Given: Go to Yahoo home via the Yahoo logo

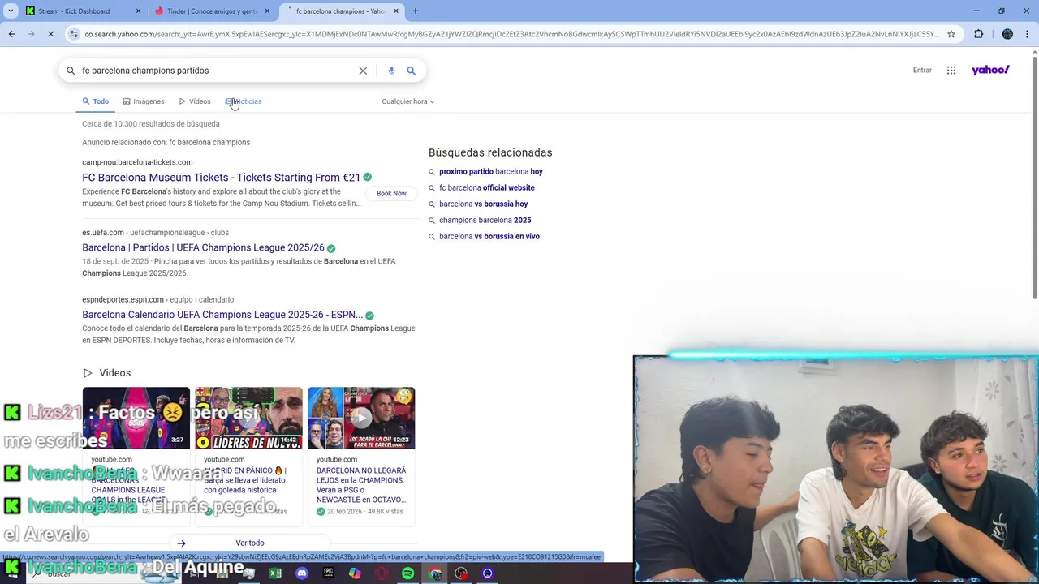Looking at the screenshot, I should coord(990,70).
